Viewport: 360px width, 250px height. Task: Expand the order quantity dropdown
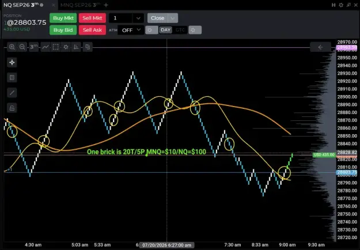click(138, 18)
